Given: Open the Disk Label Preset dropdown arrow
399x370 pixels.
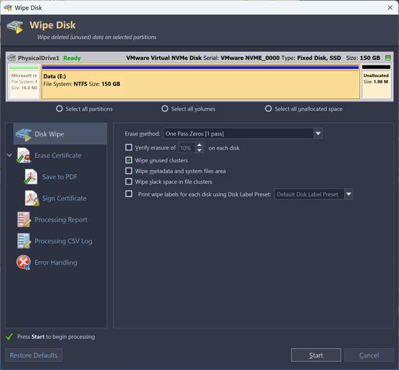Looking at the screenshot, I should click(x=349, y=194).
